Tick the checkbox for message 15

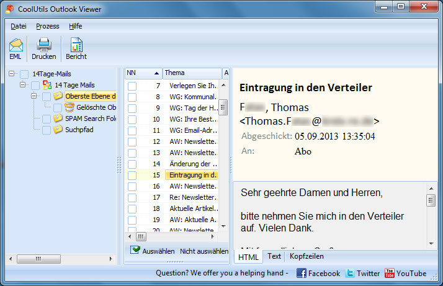coord(132,176)
